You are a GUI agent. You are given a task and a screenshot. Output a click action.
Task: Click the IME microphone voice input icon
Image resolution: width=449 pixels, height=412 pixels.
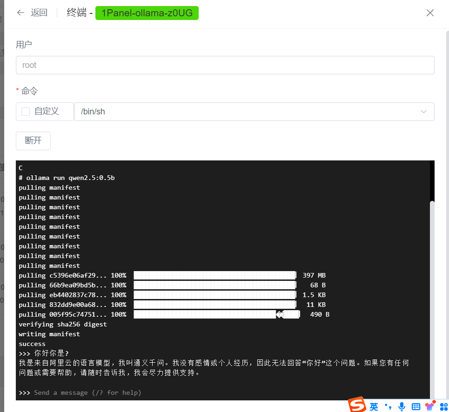coord(402,406)
